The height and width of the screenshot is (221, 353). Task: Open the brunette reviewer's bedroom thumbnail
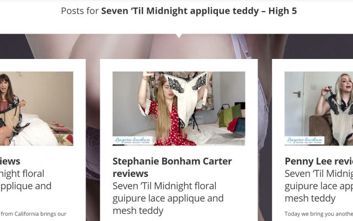tap(36, 109)
